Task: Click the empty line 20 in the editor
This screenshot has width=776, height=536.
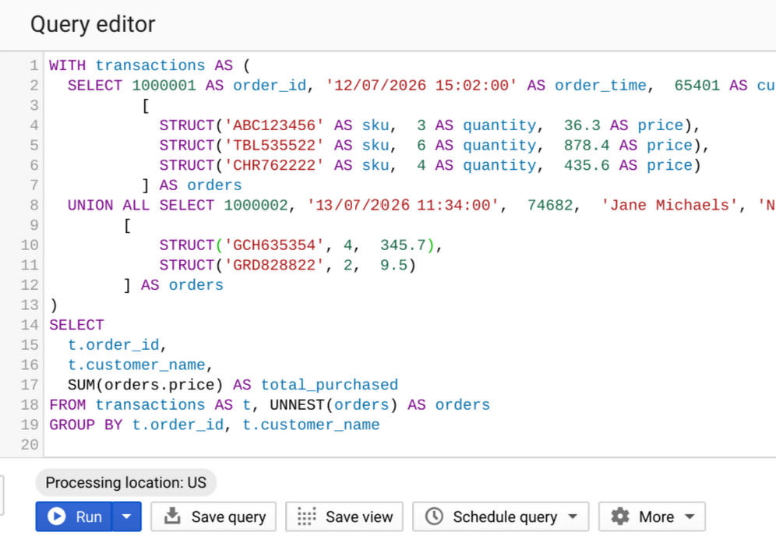Action: click(x=410, y=444)
